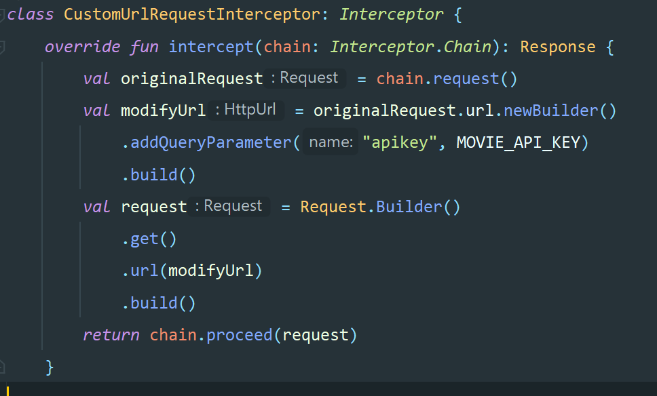The height and width of the screenshot is (396, 657).
Task: Click 'val' before originalRequest
Action: pos(96,79)
